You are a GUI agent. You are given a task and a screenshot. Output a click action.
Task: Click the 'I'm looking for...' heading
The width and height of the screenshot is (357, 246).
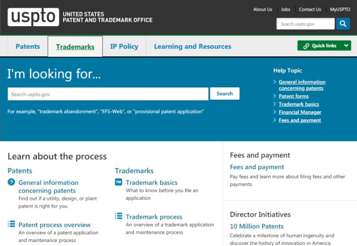coord(54,74)
